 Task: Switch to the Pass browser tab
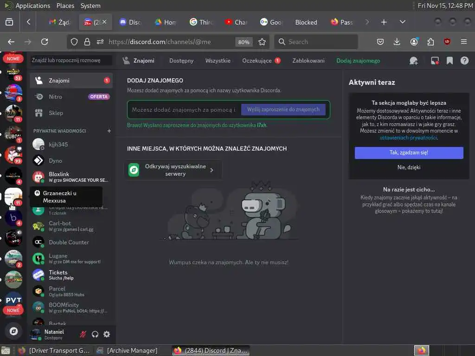(x=342, y=22)
